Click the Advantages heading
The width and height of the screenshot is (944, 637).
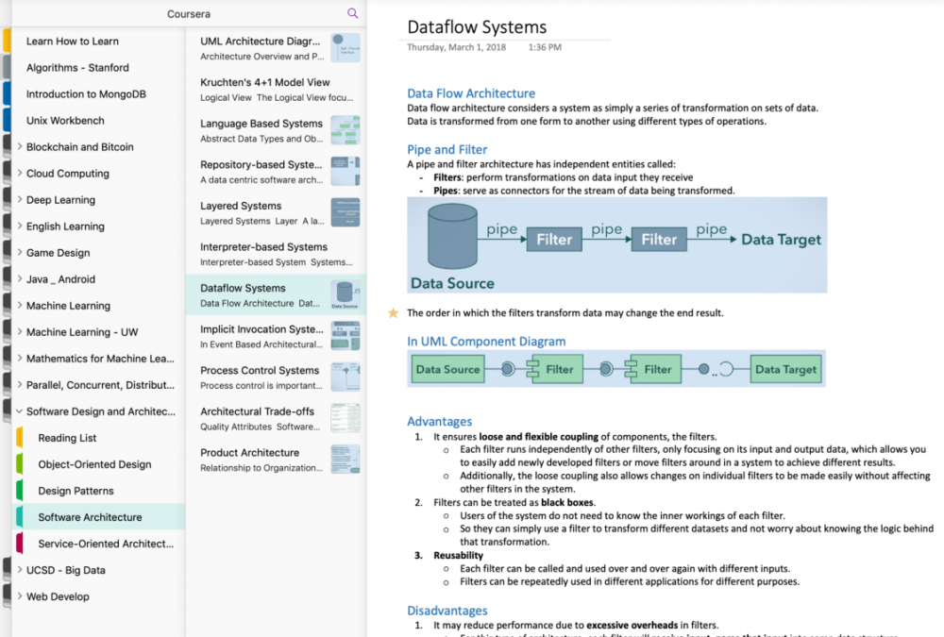coord(440,422)
